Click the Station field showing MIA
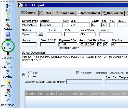 (120, 44)
